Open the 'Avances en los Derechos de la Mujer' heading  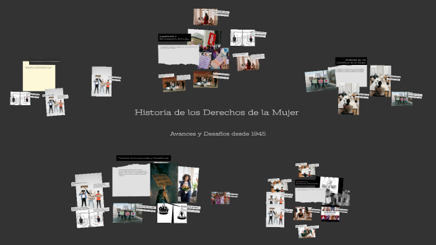pos(351,61)
